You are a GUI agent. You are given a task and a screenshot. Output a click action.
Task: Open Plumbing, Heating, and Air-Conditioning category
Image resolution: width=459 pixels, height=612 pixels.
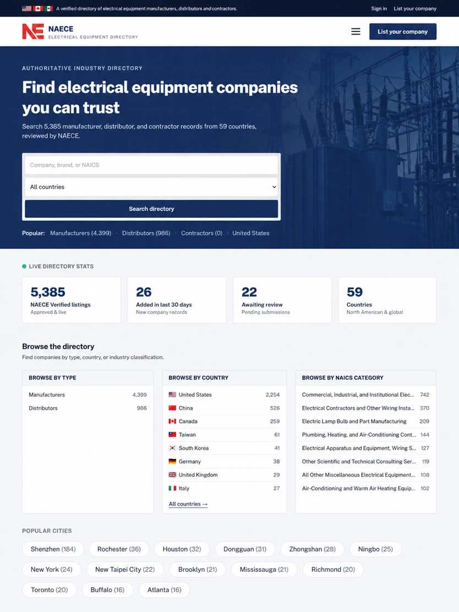pyautogui.click(x=365, y=434)
